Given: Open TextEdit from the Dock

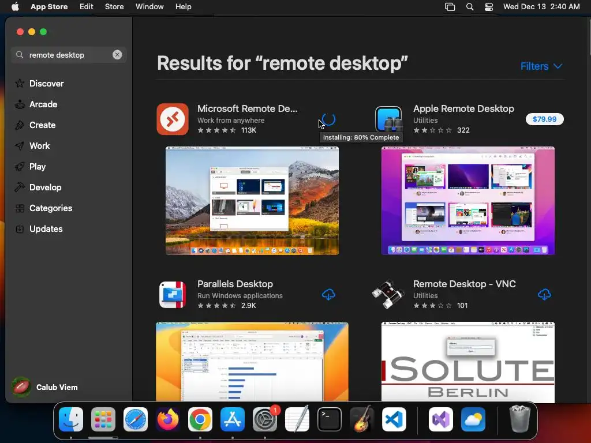Looking at the screenshot, I should (297, 419).
